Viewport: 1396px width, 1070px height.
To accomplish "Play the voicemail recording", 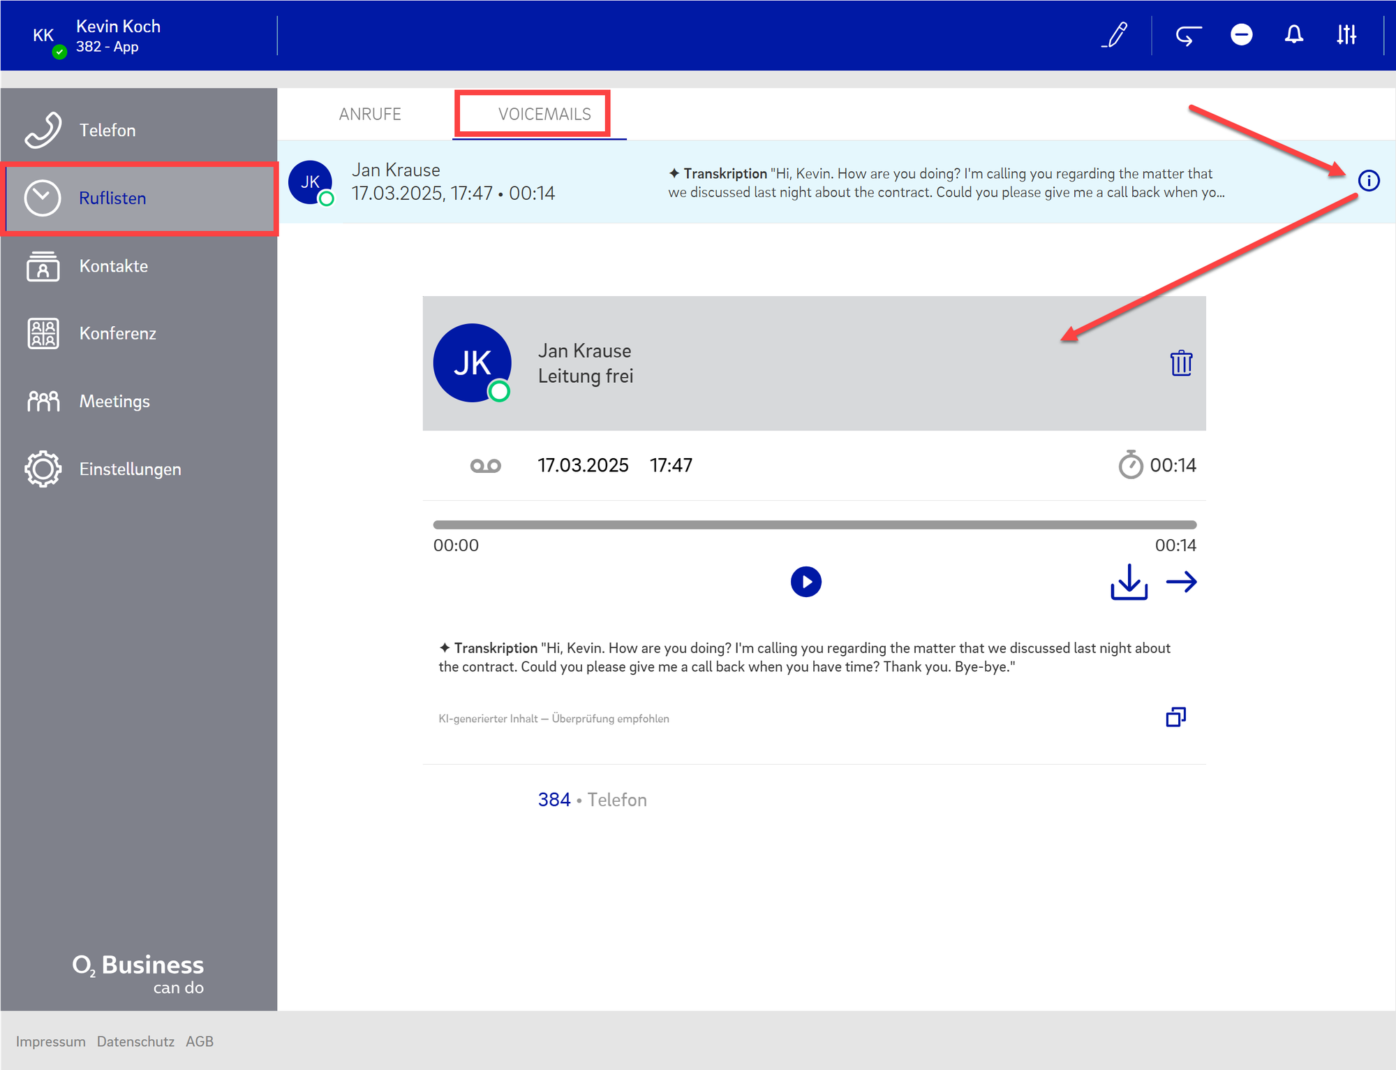I will click(805, 582).
